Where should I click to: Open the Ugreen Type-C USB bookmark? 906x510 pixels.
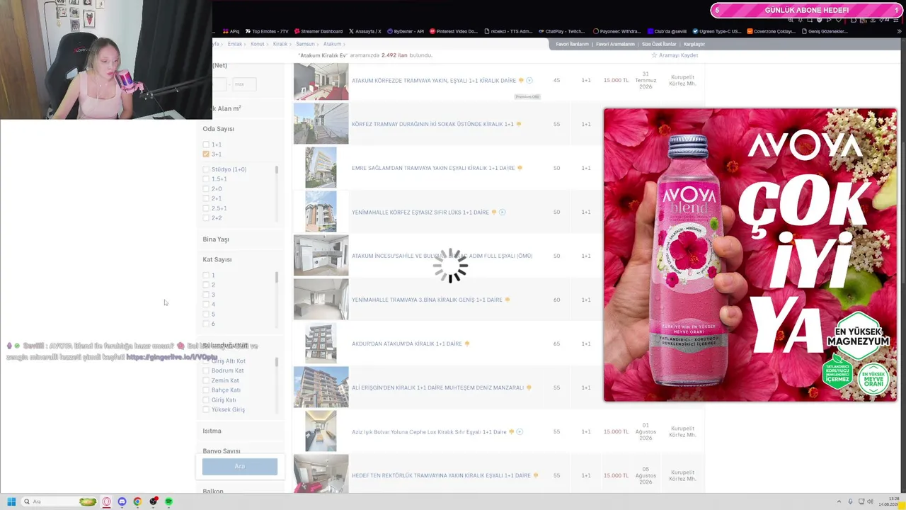717,31
